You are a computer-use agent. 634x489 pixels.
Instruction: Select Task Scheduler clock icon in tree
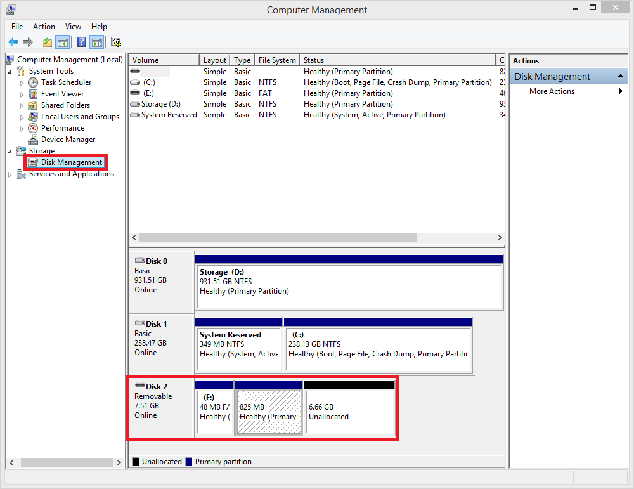(x=34, y=82)
